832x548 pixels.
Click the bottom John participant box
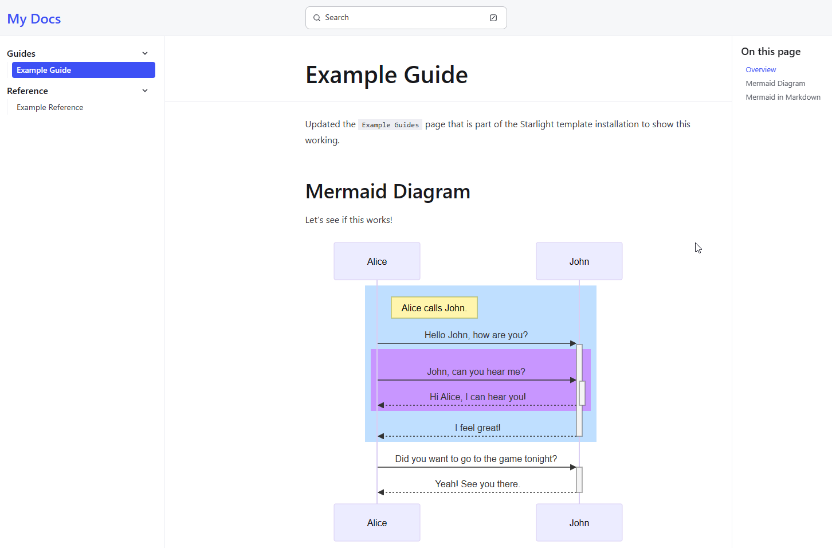(579, 523)
